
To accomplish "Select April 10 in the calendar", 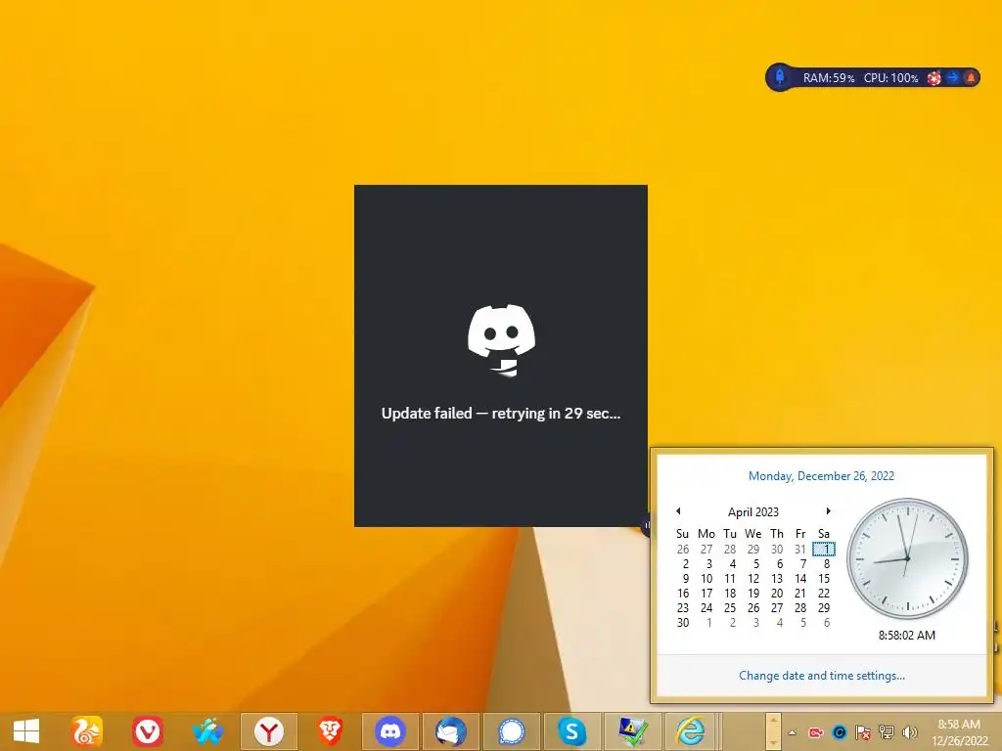I will (706, 579).
